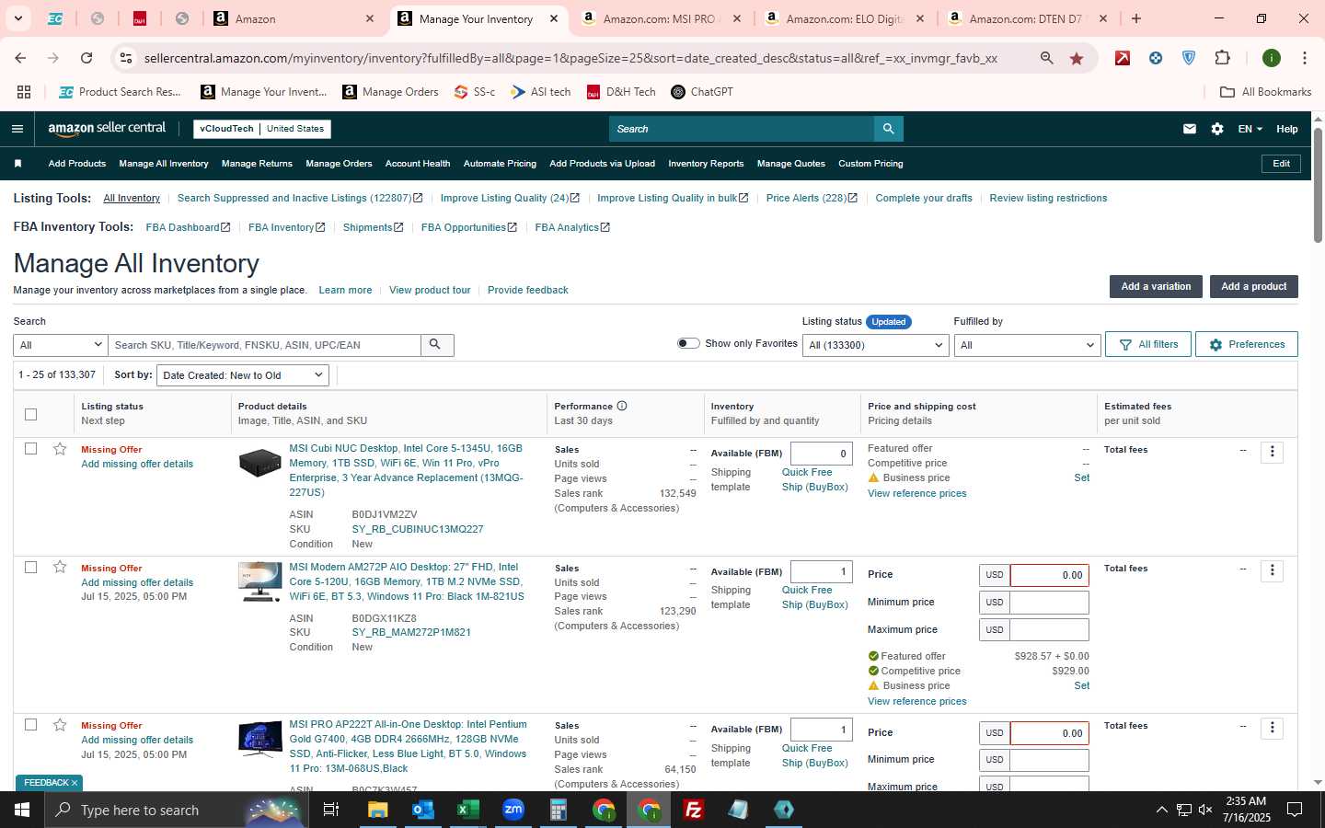The height and width of the screenshot is (828, 1325).
Task: Open Sort by Date Created dropdown
Action: point(243,375)
